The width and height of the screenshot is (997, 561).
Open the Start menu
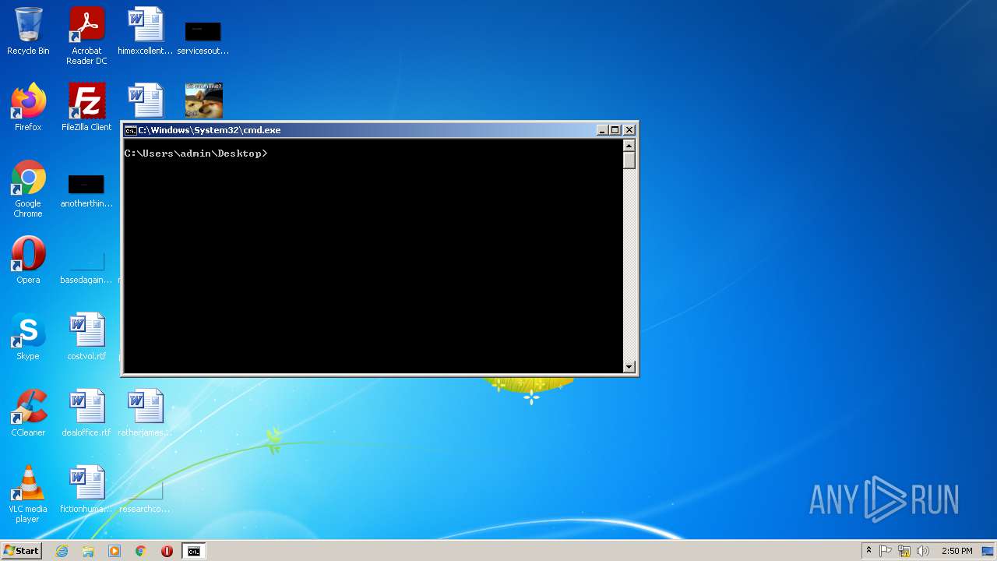pyautogui.click(x=22, y=551)
